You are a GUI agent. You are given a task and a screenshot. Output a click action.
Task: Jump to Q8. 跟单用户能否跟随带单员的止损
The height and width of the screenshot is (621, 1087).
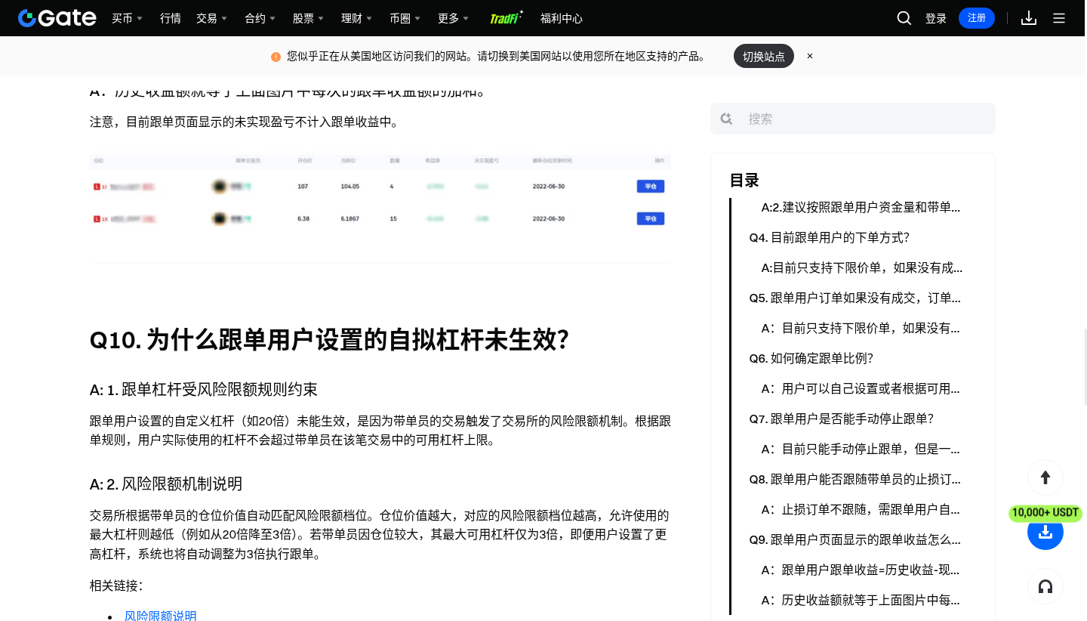click(x=855, y=479)
